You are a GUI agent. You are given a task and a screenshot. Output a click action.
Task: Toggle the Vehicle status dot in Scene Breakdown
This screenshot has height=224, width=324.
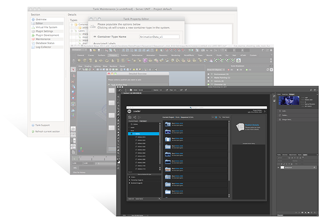208,81
